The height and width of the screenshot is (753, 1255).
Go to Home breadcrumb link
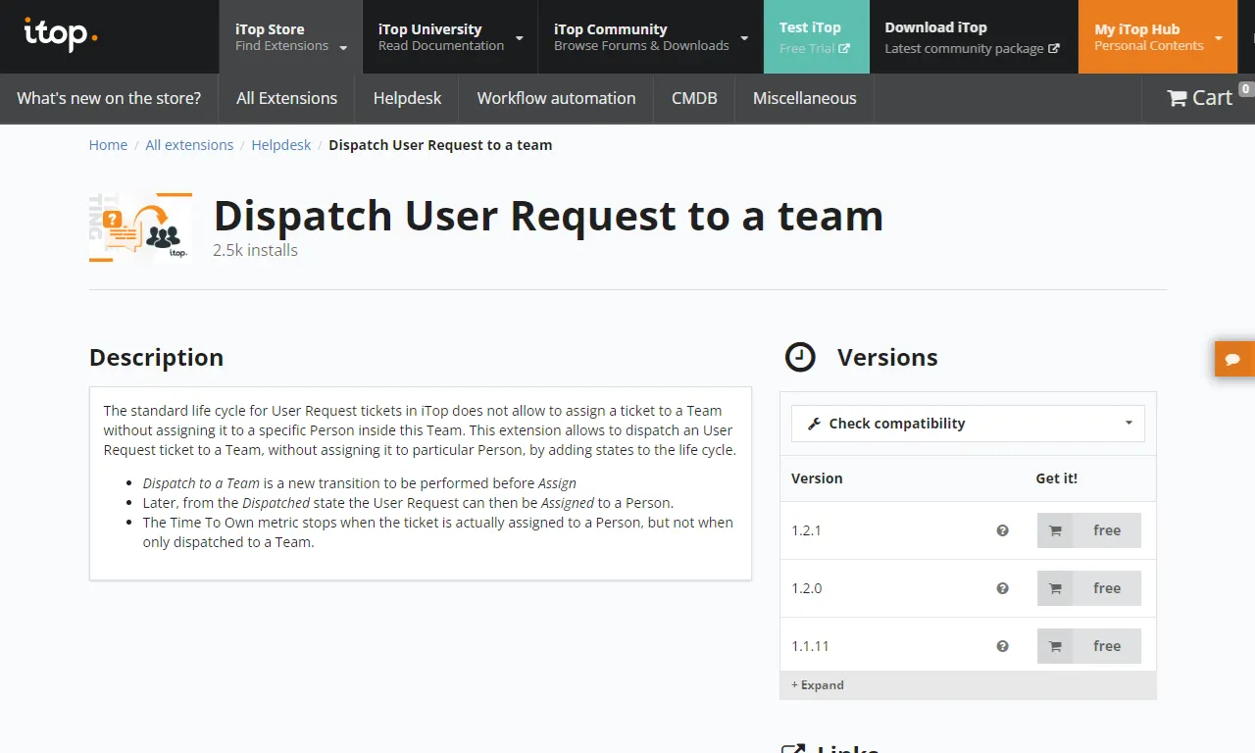(108, 145)
